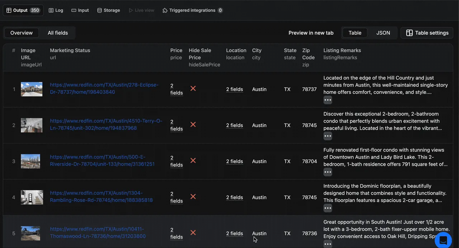Click the Table settings button
Screen dimensions: 459x248
[x=427, y=33]
